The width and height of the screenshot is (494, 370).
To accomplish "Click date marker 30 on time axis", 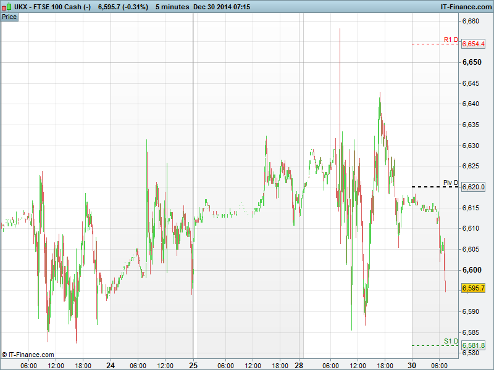I will coord(412,365).
